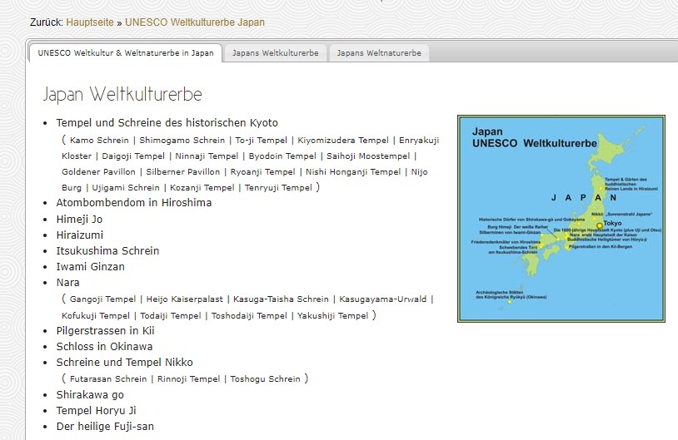Screen dimensions: 678x440
Task: Open the Himeji Jo entry
Action: tap(79, 220)
